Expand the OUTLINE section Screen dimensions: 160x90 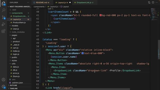[19, 85]
